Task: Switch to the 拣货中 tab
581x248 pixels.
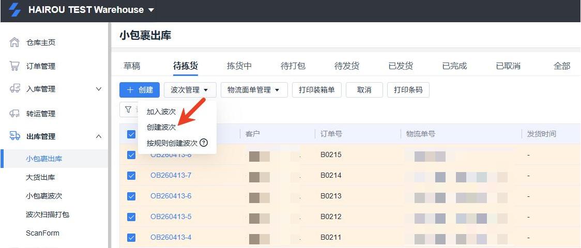Action: pyautogui.click(x=239, y=66)
